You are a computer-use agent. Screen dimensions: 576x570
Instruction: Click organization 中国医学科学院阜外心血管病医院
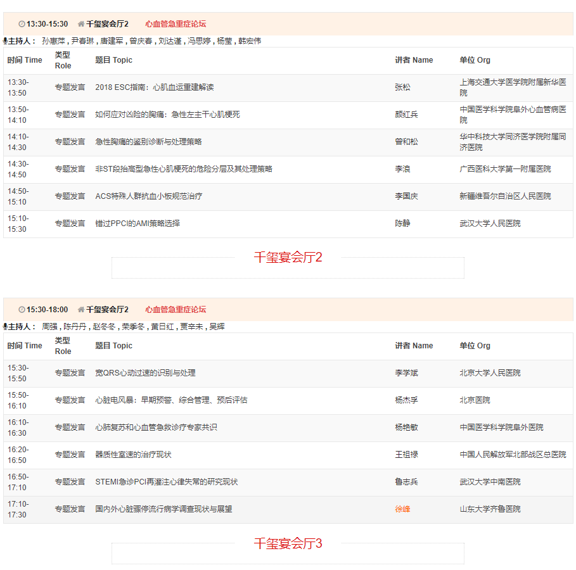(x=513, y=115)
